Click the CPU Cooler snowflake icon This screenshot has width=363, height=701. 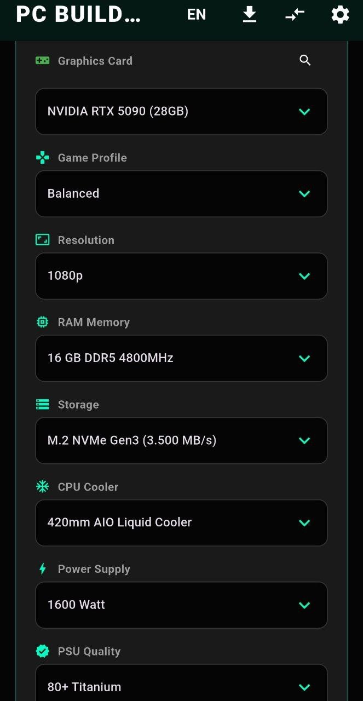coord(43,486)
